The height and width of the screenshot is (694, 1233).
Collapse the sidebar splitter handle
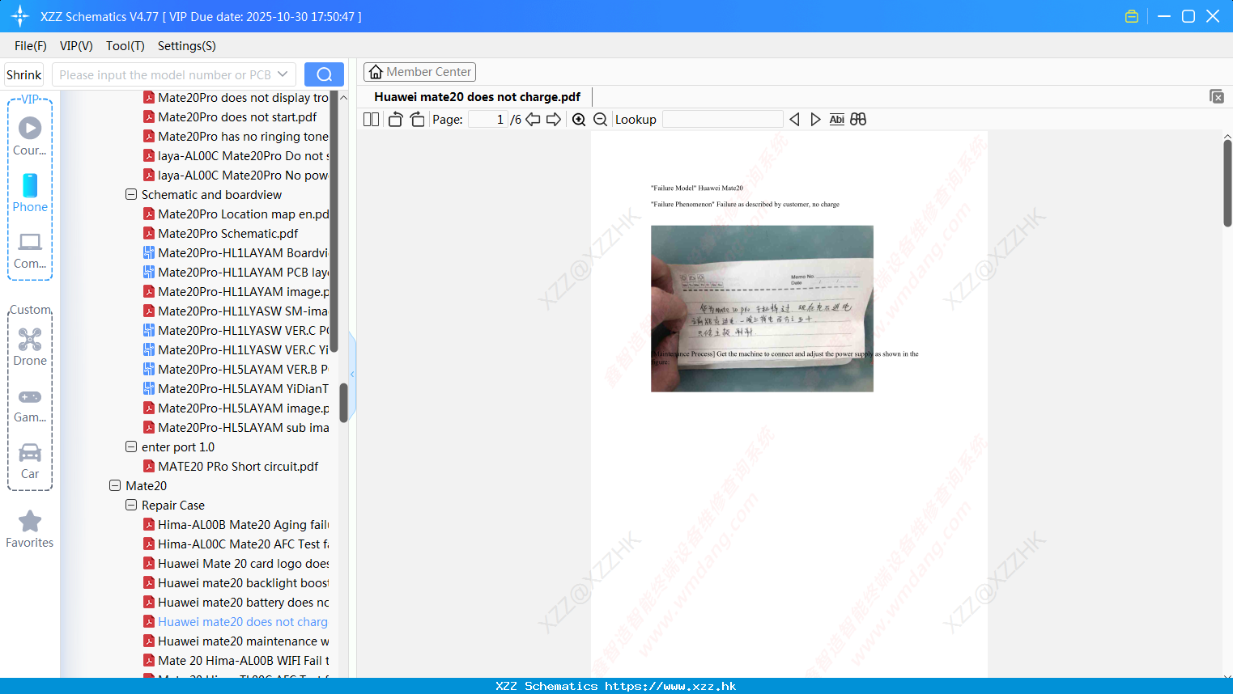[352, 374]
